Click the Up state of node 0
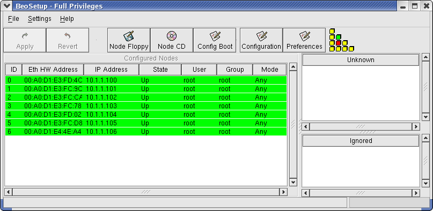433x211 pixels. tap(145, 80)
